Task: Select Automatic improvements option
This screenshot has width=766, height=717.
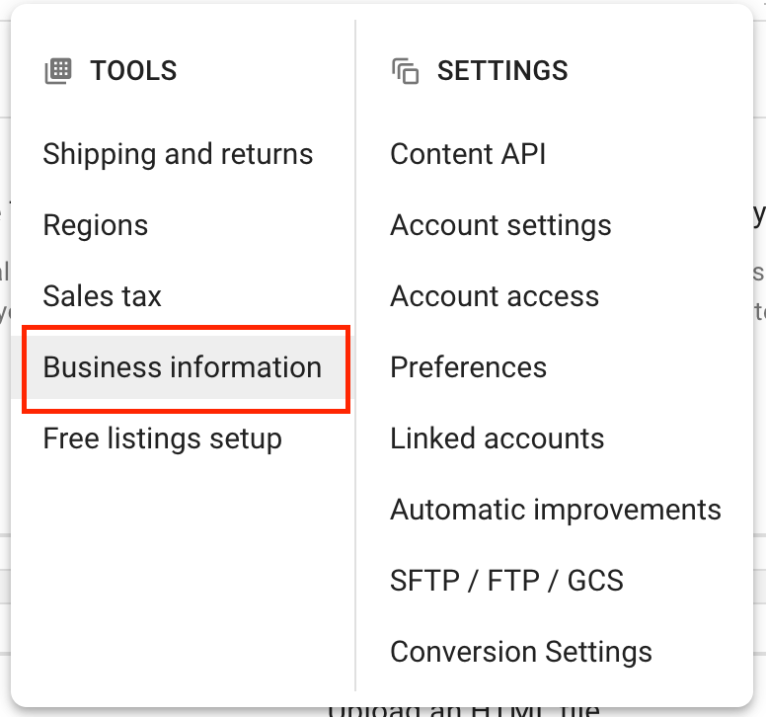Action: [x=556, y=510]
